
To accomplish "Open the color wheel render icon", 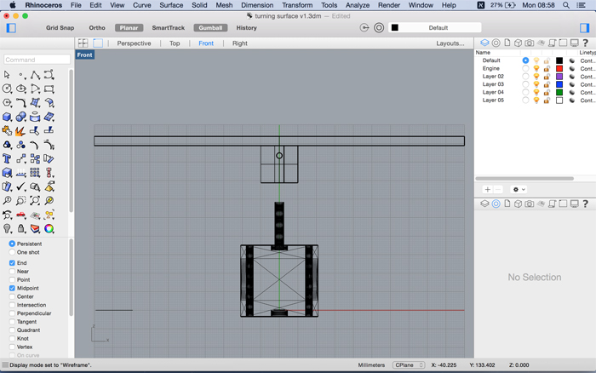I will [49, 228].
